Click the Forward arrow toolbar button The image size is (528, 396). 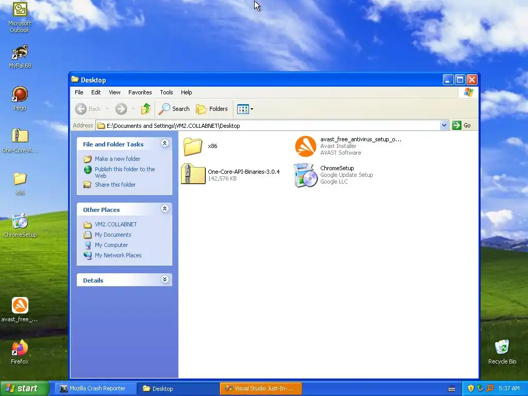point(121,109)
